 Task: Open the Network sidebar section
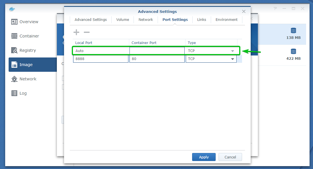(28, 79)
